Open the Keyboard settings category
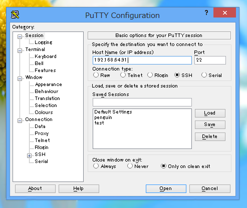This screenshot has height=208, width=247. coord(46,56)
